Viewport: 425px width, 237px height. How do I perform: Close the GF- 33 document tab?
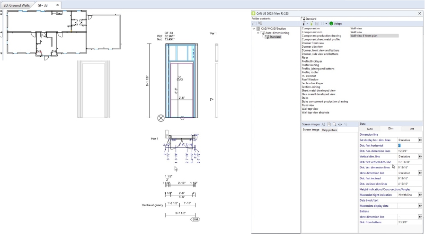coord(57,5)
